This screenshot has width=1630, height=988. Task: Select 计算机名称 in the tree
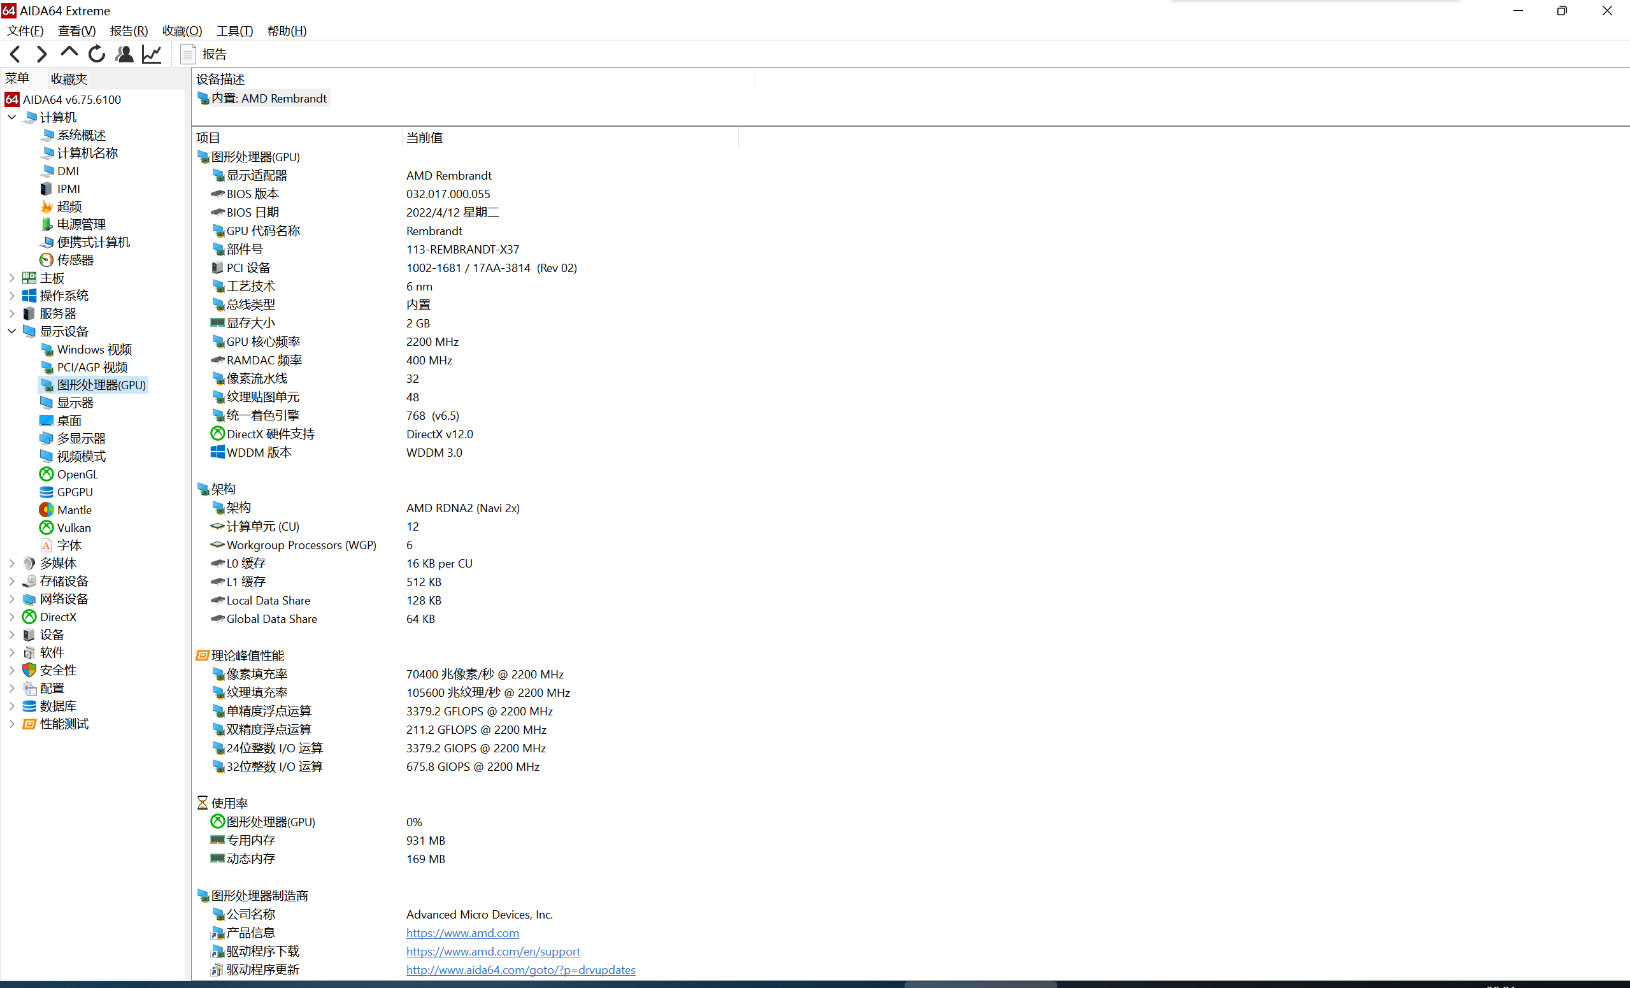pyautogui.click(x=87, y=153)
